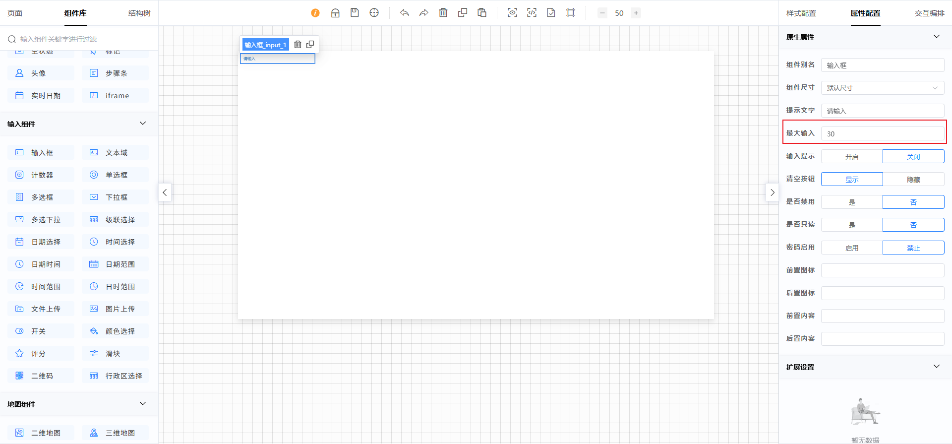952x444 pixels.
Task: Open the code view icon in the toolbar
Action: [532, 13]
